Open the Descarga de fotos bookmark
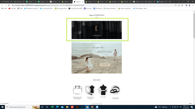 point(61,8)
